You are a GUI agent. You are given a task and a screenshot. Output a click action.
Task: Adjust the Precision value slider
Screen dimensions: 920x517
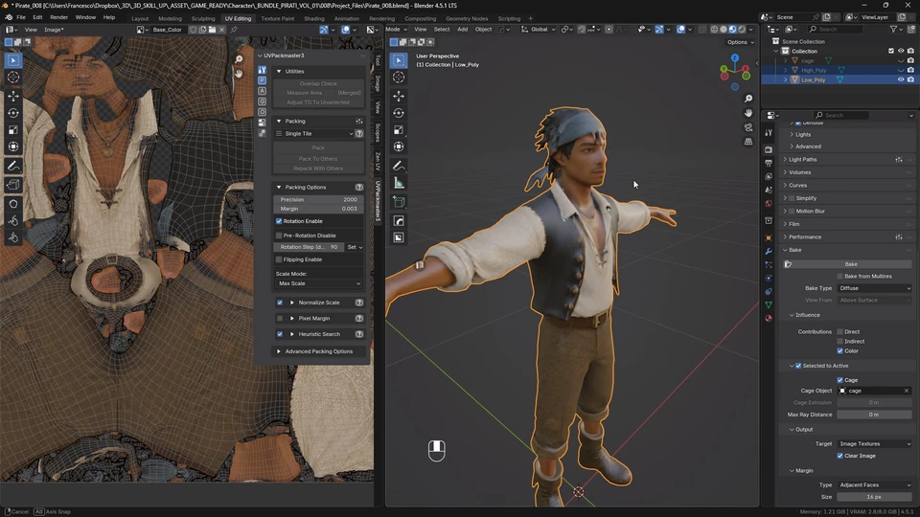point(318,199)
